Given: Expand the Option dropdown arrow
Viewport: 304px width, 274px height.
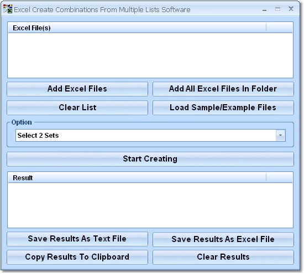Looking at the screenshot, I should (281, 136).
